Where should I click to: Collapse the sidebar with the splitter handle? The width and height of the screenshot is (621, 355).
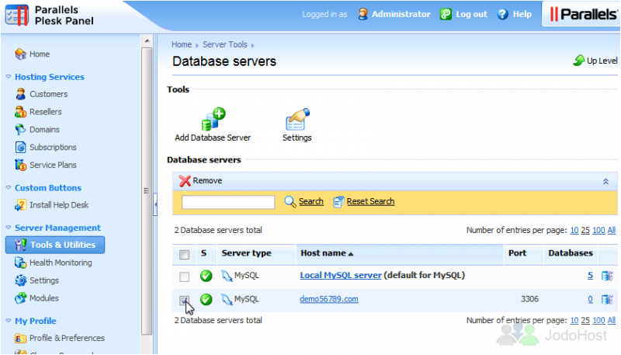(x=155, y=204)
